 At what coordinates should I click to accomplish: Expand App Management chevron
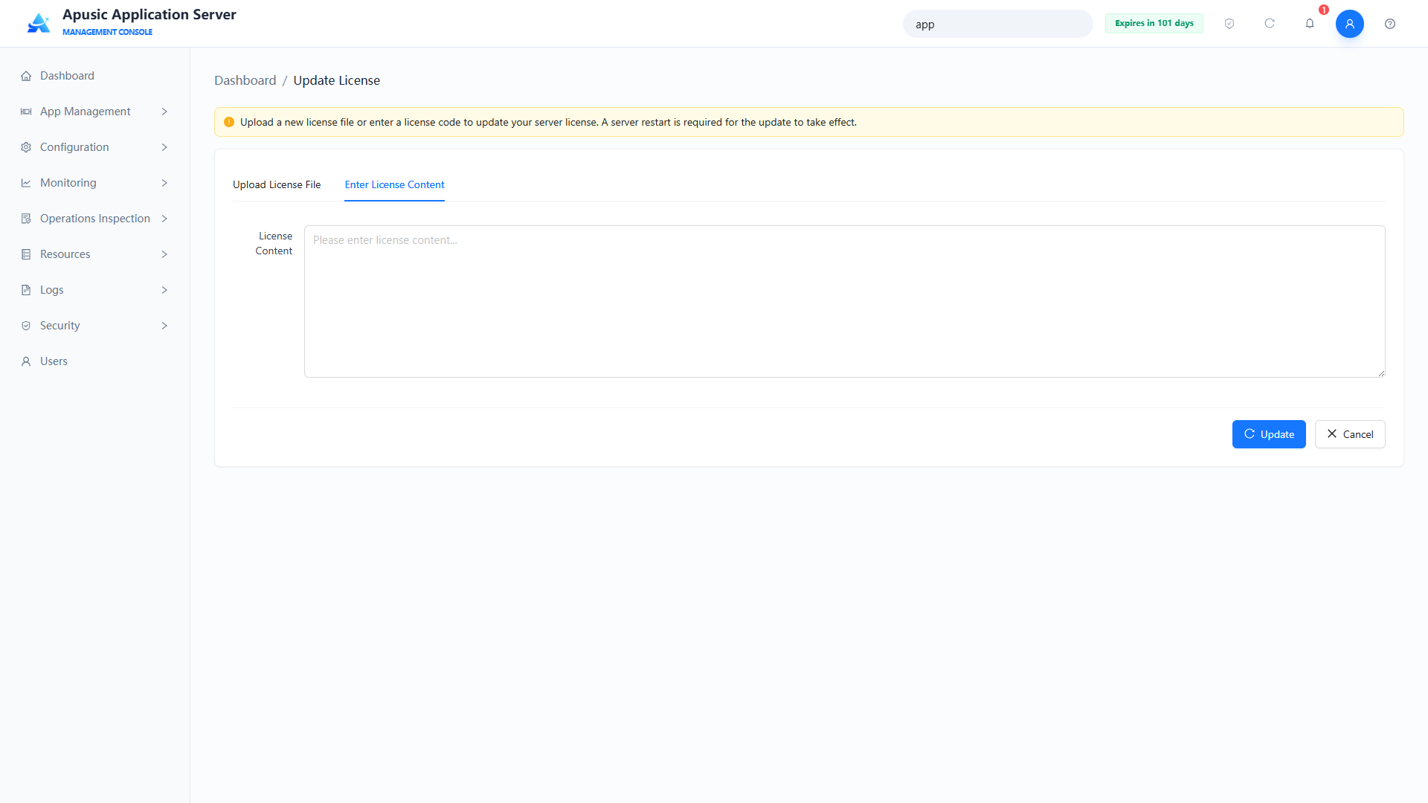coord(164,112)
